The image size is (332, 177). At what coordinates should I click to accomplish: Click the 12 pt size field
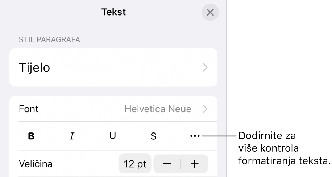point(135,164)
